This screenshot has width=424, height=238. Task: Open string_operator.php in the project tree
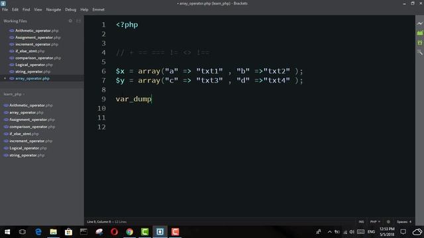click(27, 155)
